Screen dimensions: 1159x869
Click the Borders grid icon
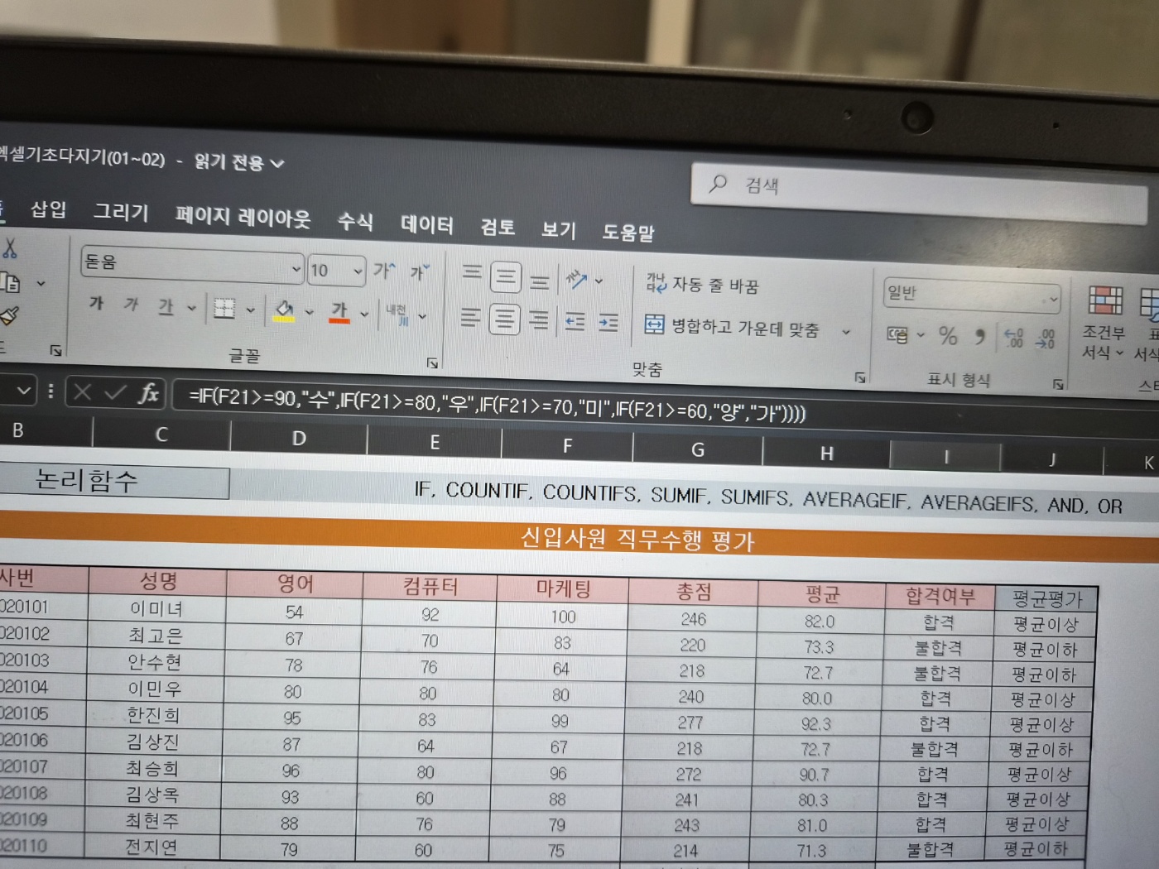(x=224, y=309)
